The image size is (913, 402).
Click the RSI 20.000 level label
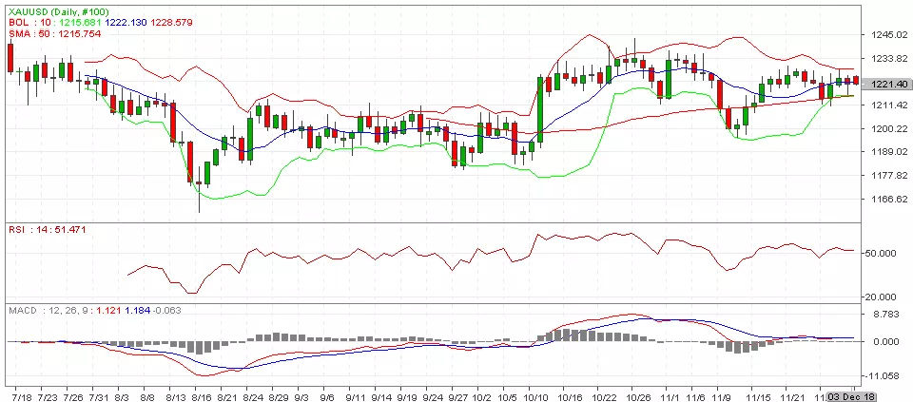click(884, 297)
